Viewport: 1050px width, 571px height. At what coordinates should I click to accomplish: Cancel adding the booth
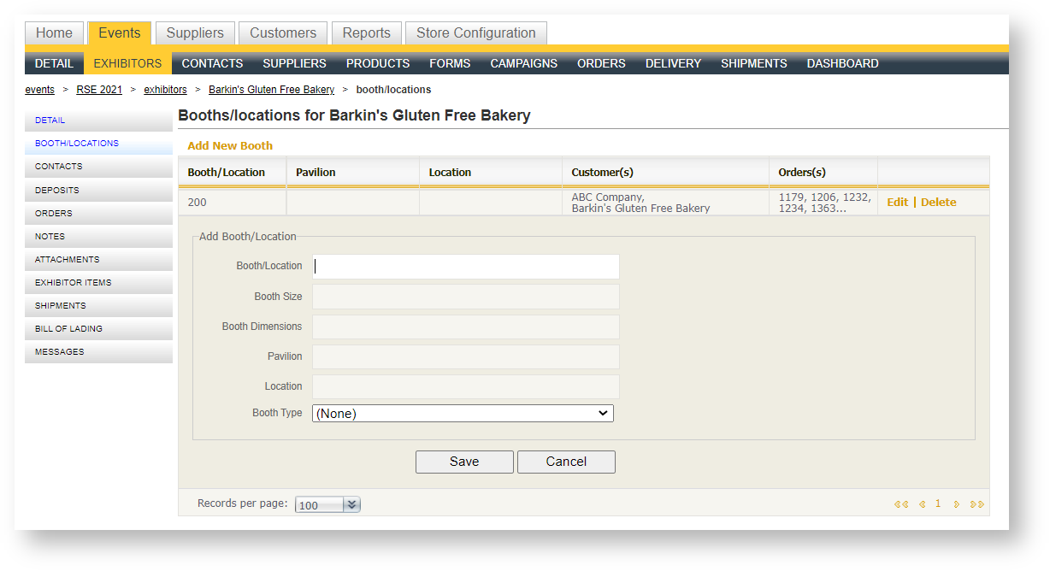coord(566,462)
